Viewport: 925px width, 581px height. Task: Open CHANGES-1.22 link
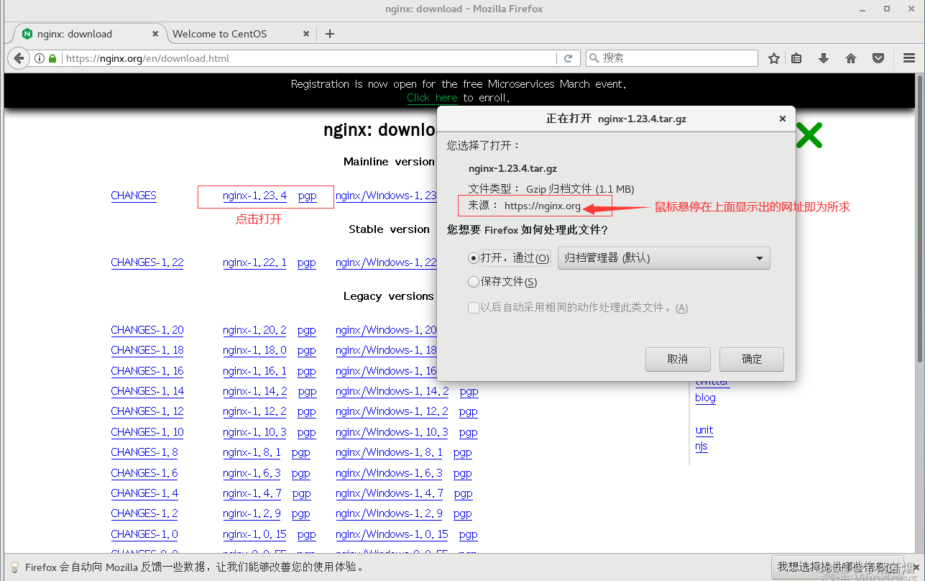pos(147,262)
